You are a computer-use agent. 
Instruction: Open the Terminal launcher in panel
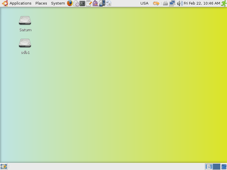[x=82, y=3]
